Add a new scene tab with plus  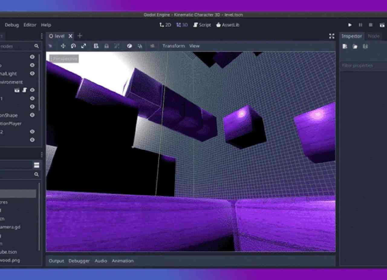click(80, 36)
